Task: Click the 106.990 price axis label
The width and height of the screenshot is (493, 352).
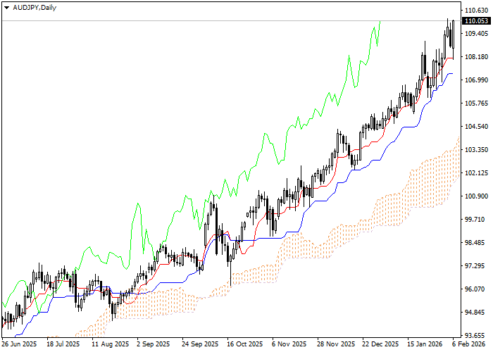Action: click(x=477, y=80)
